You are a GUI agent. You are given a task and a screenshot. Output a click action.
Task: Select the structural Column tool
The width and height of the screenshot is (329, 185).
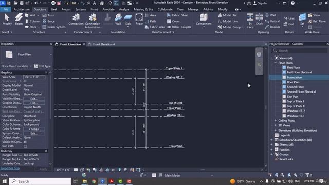pyautogui.click(x=32, y=21)
